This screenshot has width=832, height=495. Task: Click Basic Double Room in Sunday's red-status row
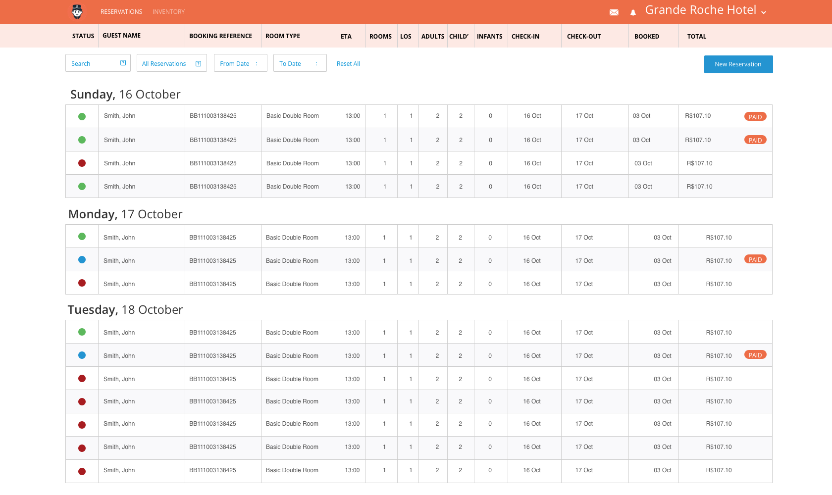(293, 163)
